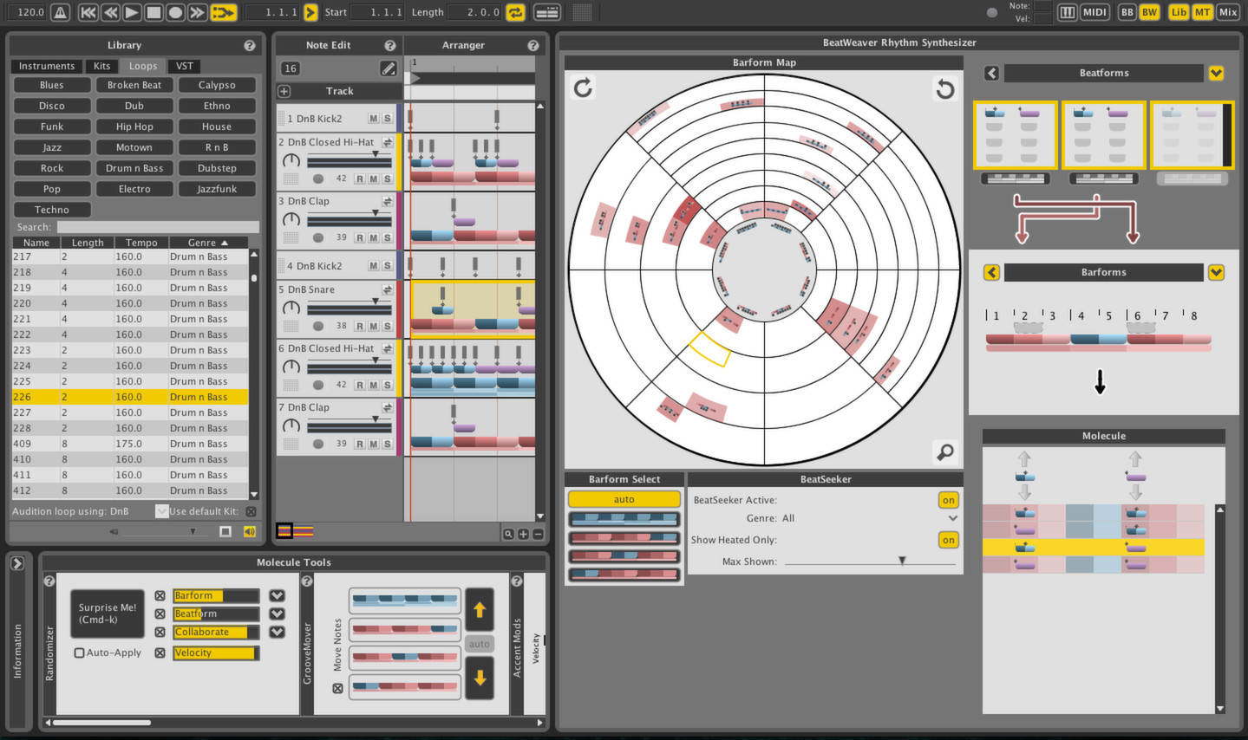Open the virtual keyboard with the piano icon
Viewport: 1248px width, 740px height.
pos(1067,12)
